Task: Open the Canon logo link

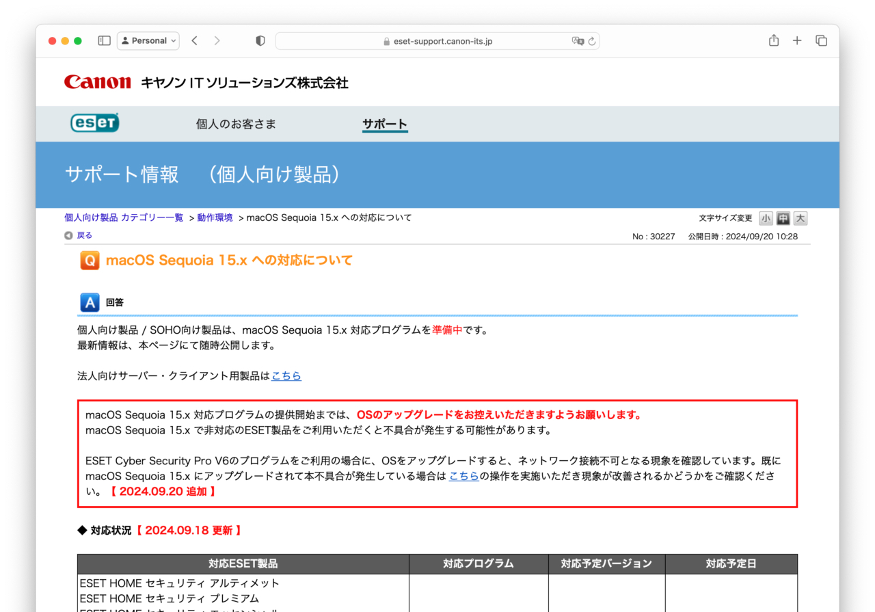Action: [98, 82]
